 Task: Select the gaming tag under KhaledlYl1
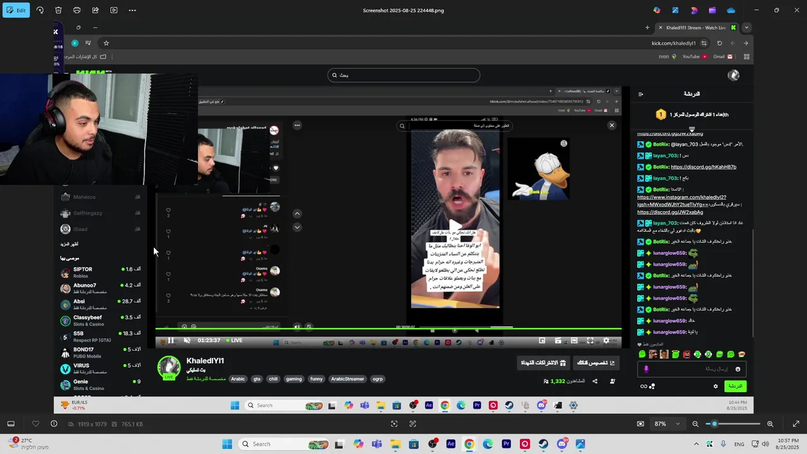(294, 379)
